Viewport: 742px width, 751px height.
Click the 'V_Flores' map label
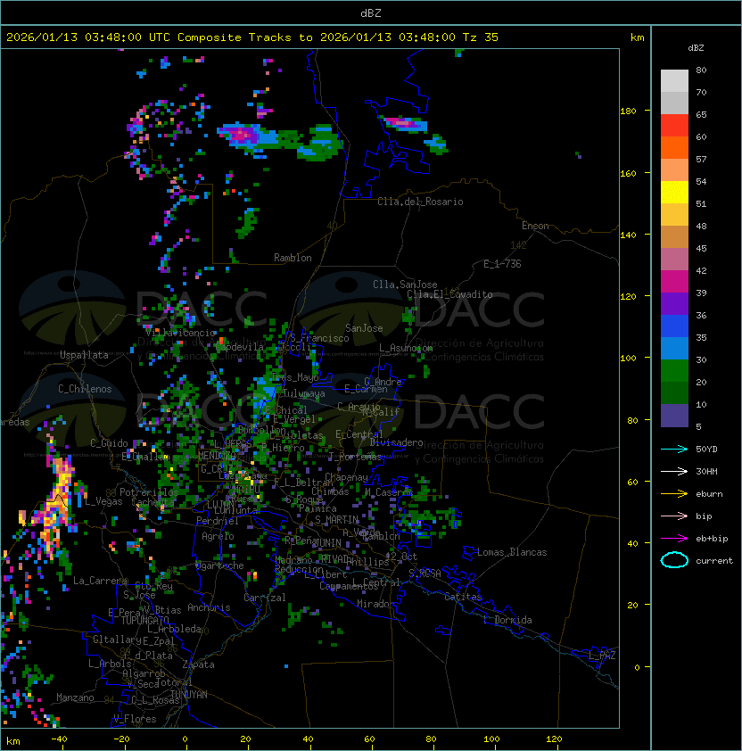click(135, 719)
